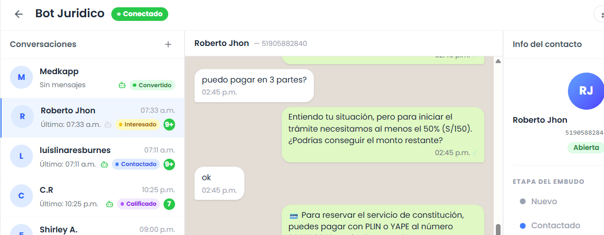This screenshot has height=235, width=604.
Task: Click bot icon in luislinaresburnes row
Action: (x=104, y=164)
